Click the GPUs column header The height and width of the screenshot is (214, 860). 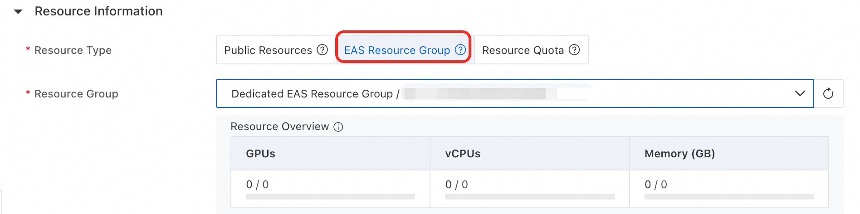pos(261,154)
